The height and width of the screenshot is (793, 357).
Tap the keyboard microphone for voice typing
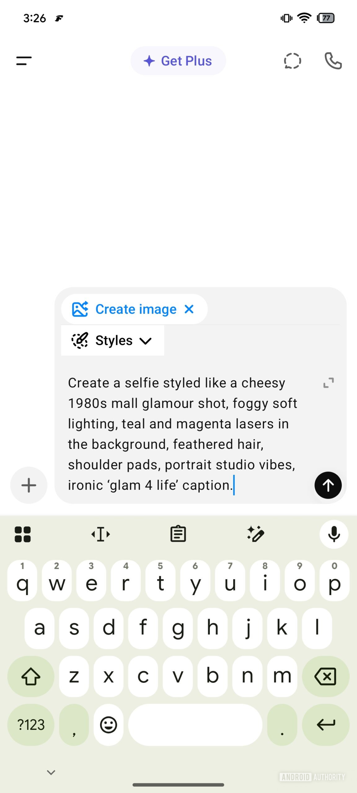pos(334,534)
